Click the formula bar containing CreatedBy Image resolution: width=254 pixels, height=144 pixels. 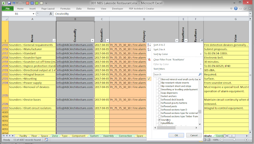151,14
